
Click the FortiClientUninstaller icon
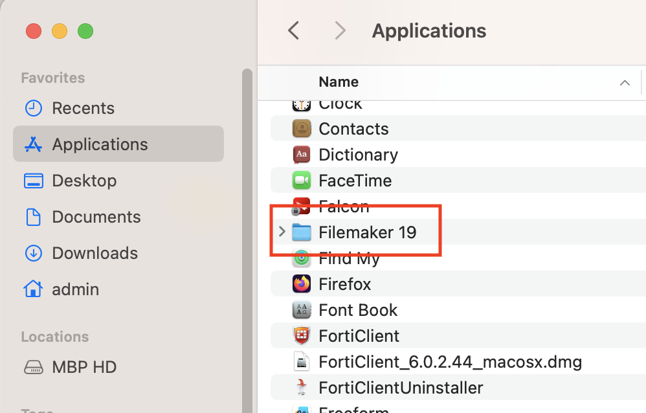[x=302, y=388]
